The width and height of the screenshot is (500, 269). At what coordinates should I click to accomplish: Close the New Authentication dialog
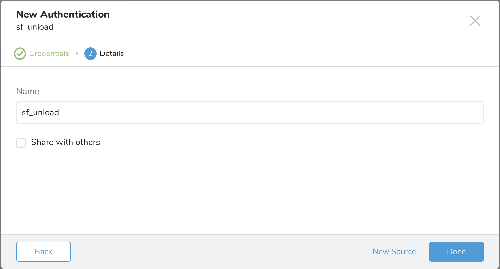click(475, 21)
